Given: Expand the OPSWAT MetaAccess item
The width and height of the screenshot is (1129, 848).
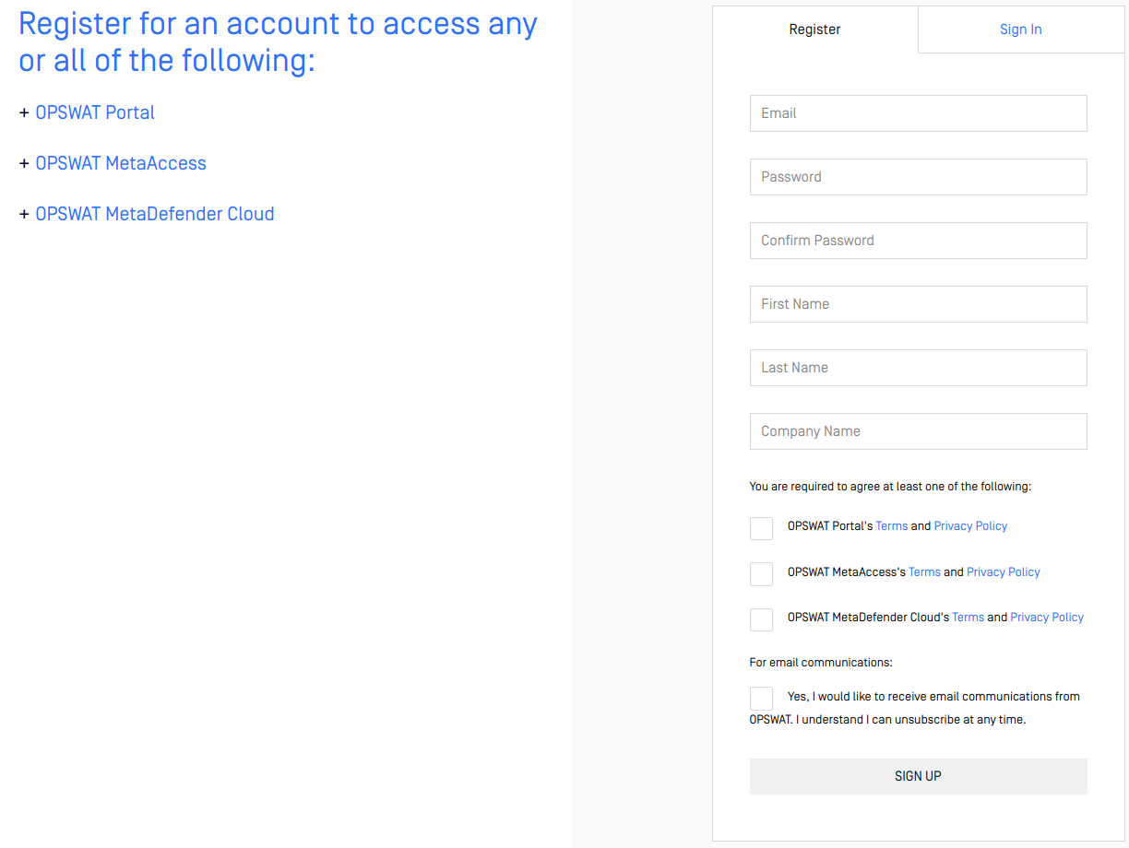Looking at the screenshot, I should 113,163.
